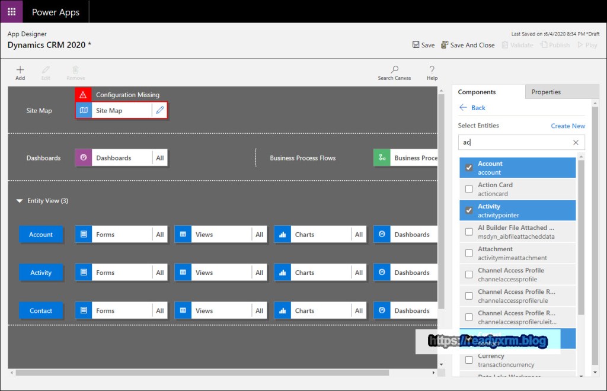Screen dimensions: 607x391
Task: Click the Add plus icon
Action: 20,70
